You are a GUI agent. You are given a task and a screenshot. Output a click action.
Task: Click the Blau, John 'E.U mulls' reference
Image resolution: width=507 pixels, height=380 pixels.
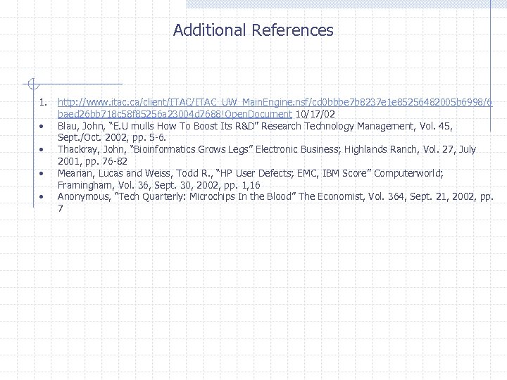[x=255, y=132]
